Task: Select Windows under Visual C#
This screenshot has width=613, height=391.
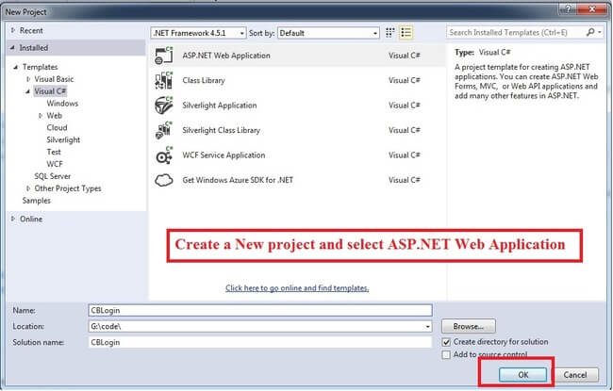Action: click(x=62, y=104)
